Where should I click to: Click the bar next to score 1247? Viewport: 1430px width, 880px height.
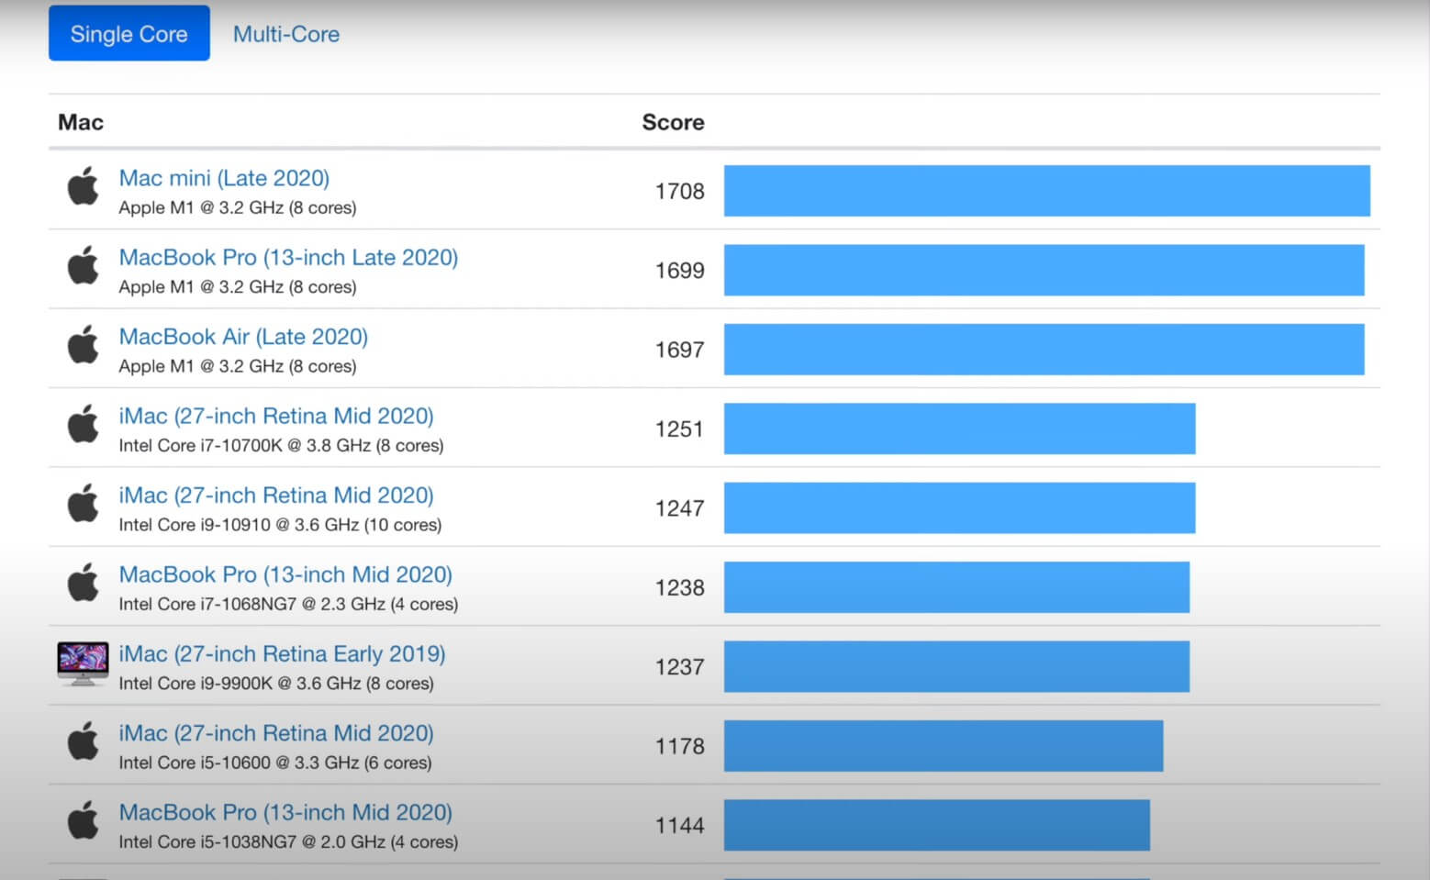pyautogui.click(x=960, y=507)
